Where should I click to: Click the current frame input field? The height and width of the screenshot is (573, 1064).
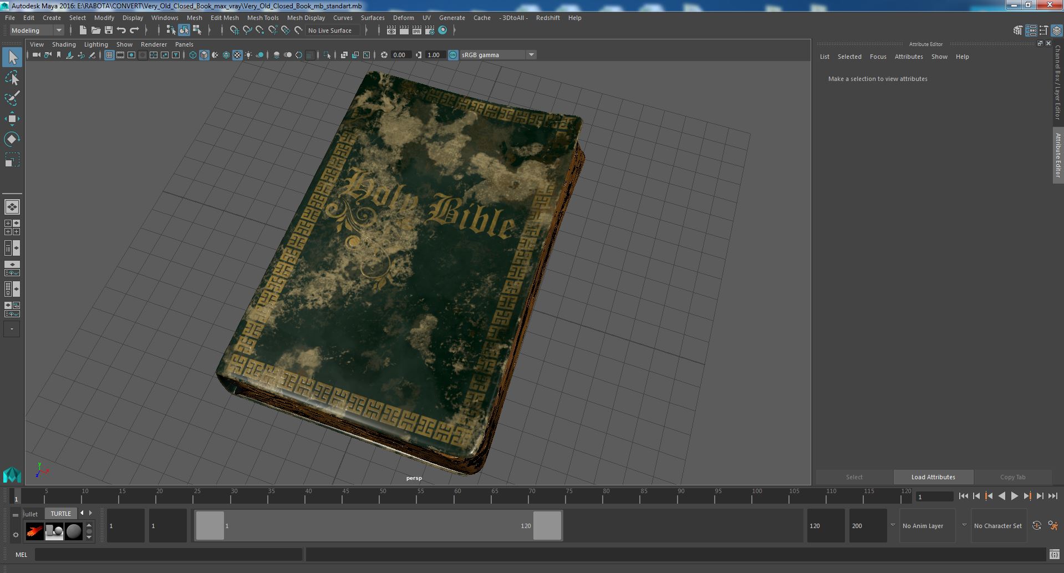click(934, 497)
